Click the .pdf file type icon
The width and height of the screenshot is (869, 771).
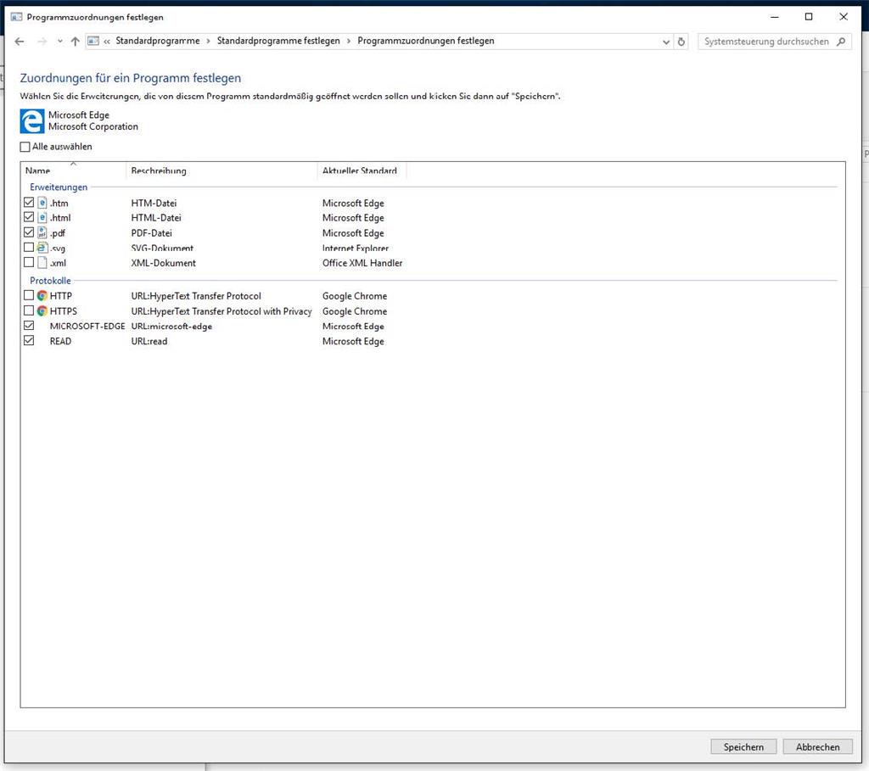[42, 232]
